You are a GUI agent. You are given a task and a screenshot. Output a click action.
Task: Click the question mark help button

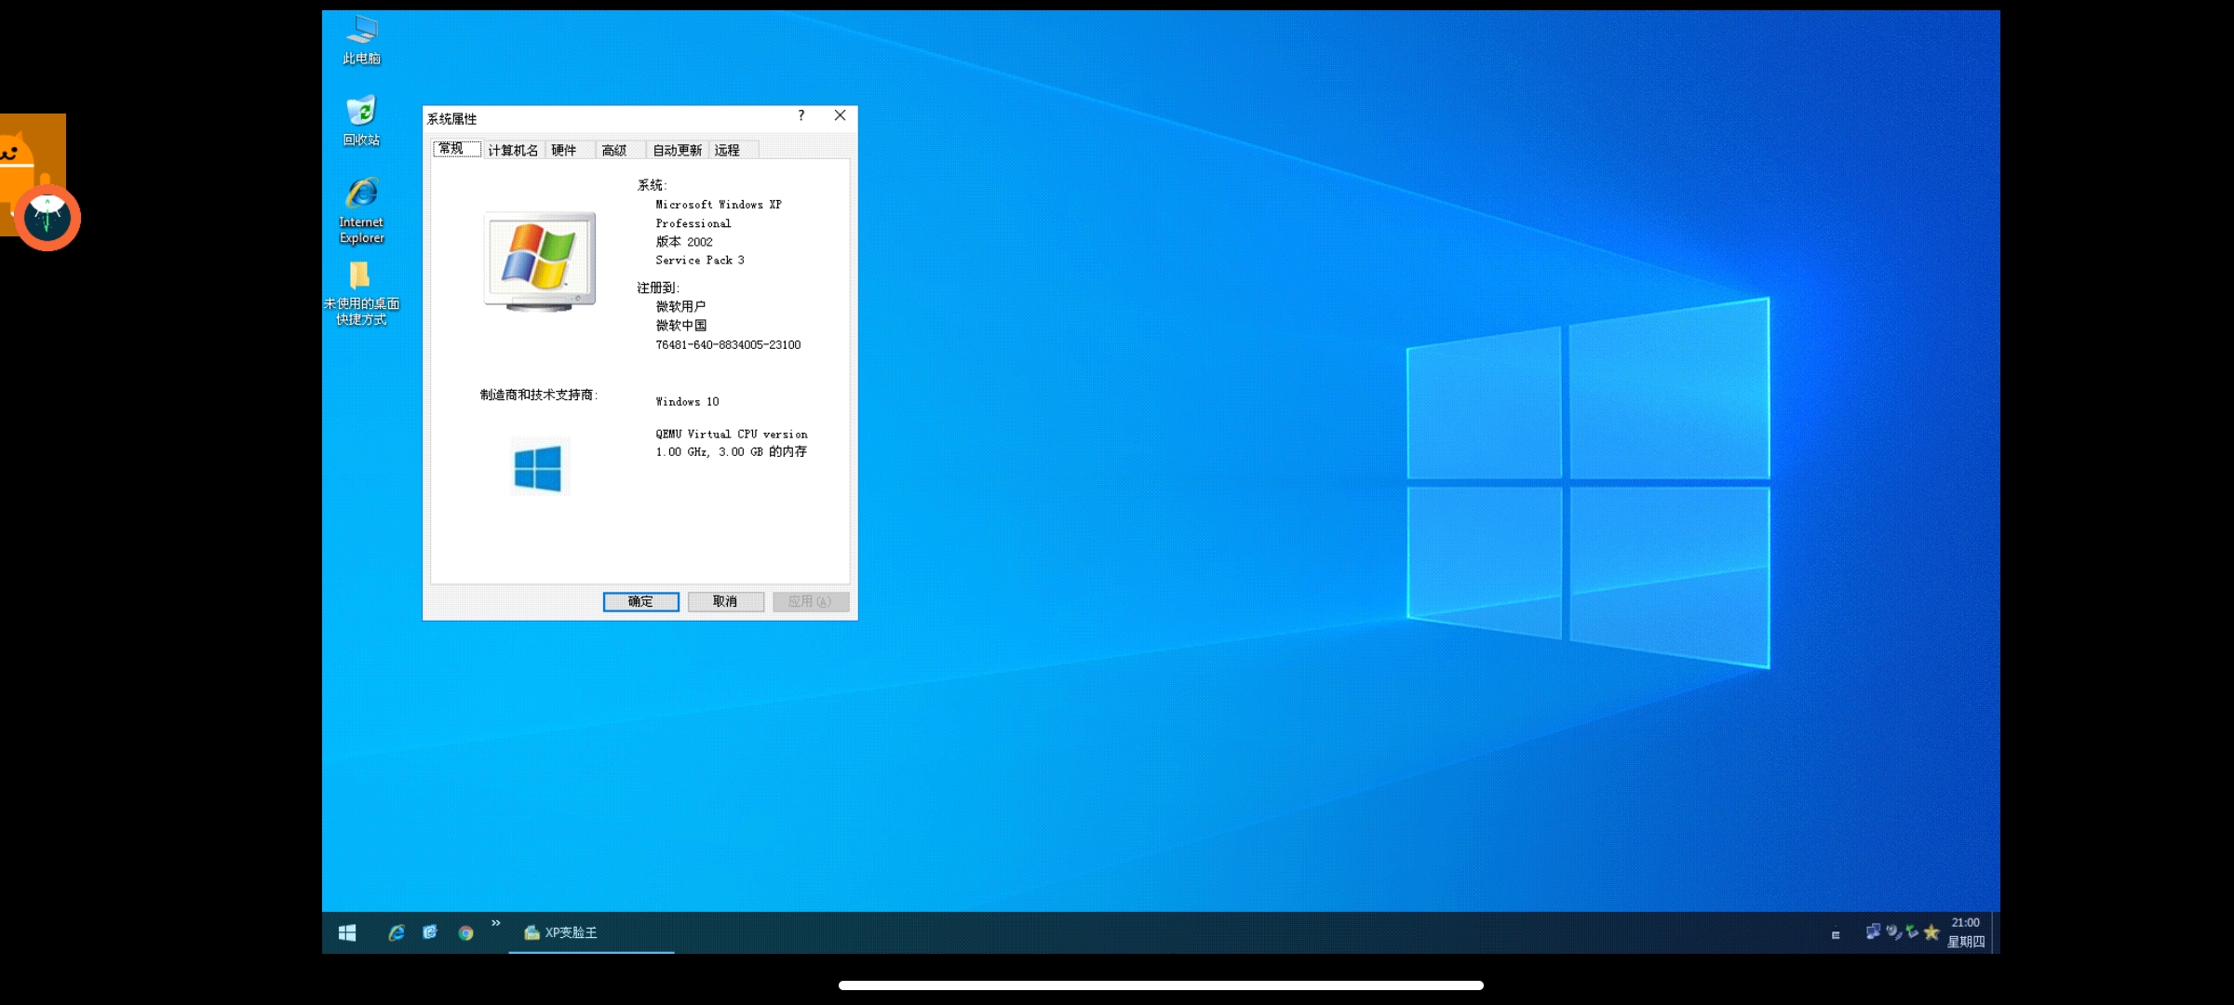coord(801,115)
